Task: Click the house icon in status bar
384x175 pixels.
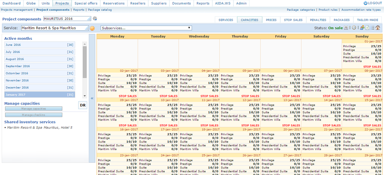Action: (377, 28)
